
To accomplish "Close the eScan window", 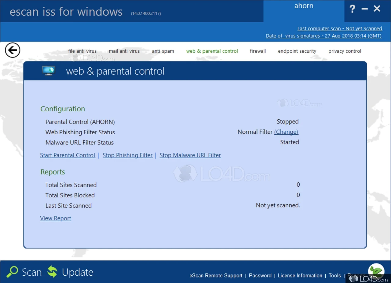I will 377,9.
